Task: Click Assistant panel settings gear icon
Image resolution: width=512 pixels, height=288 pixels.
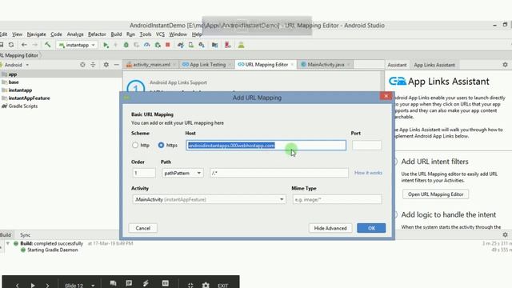Action: pyautogui.click(x=505, y=65)
